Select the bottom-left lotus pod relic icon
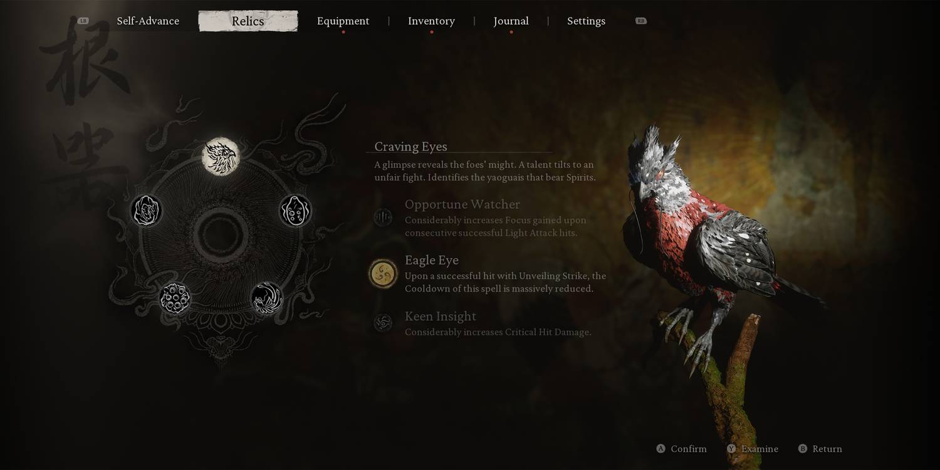The image size is (940, 470). click(x=175, y=298)
